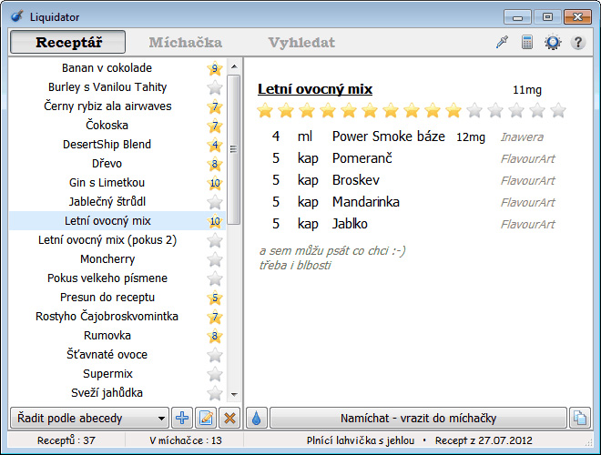This screenshot has width=601, height=455.
Task: Click empty star beside Moncherry
Action: 215,259
